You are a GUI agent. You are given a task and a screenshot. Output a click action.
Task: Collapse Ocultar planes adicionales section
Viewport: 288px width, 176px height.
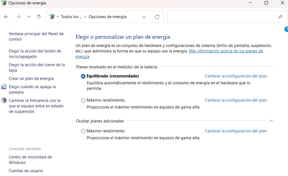click(271, 121)
